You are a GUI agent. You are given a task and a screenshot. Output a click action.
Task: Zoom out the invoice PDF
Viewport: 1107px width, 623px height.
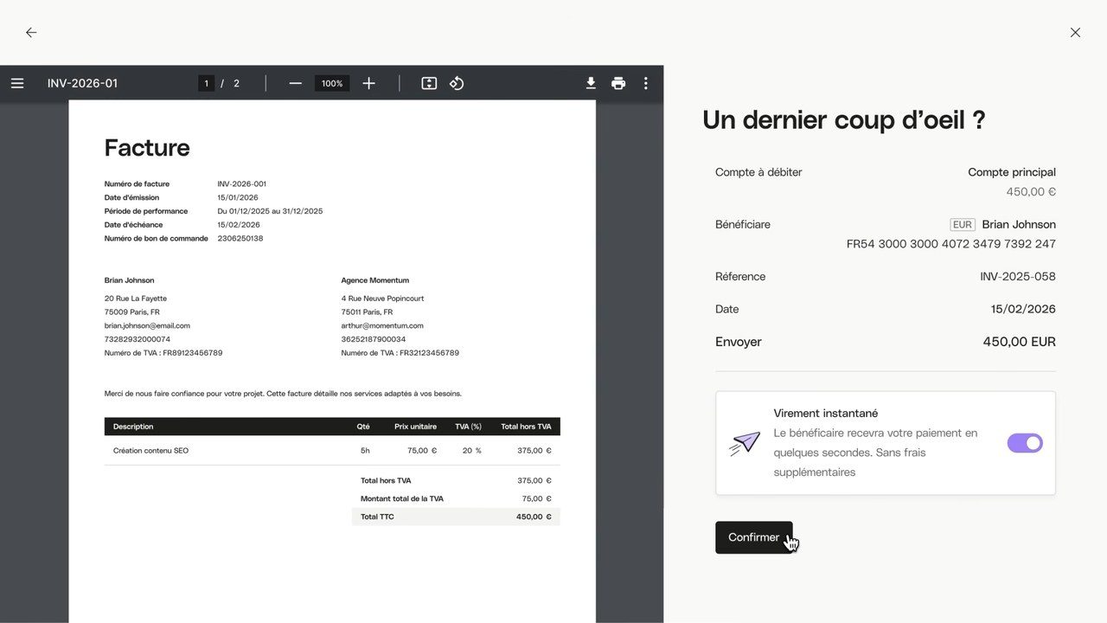[296, 83]
